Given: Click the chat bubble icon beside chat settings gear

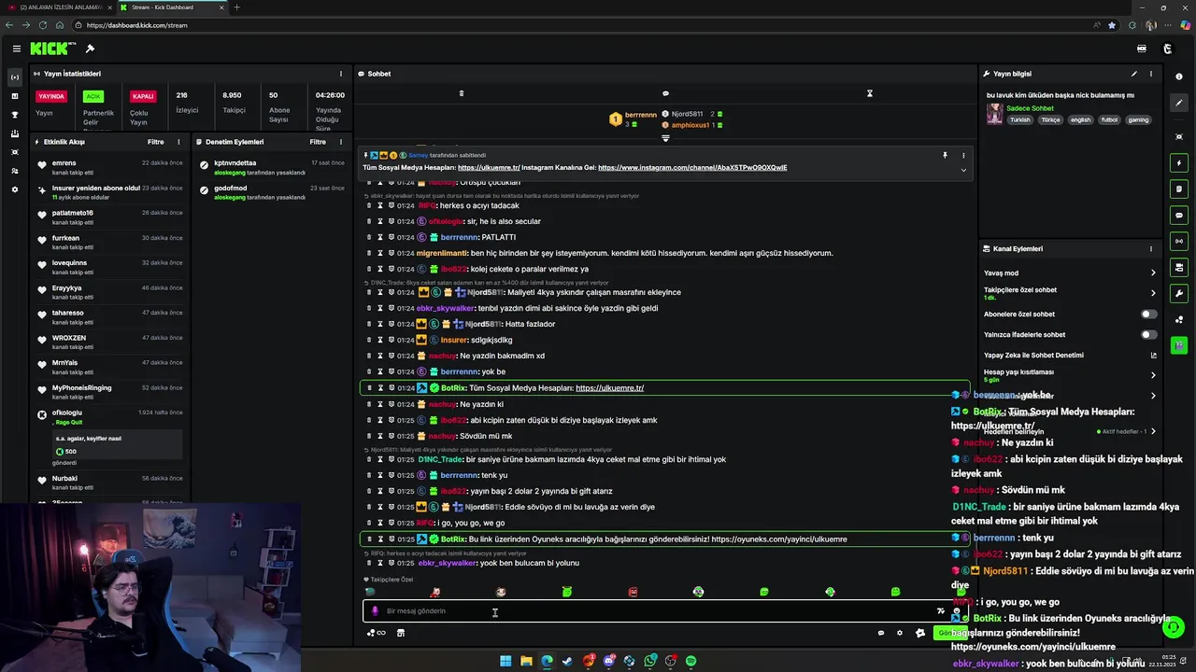Looking at the screenshot, I should pos(880,633).
